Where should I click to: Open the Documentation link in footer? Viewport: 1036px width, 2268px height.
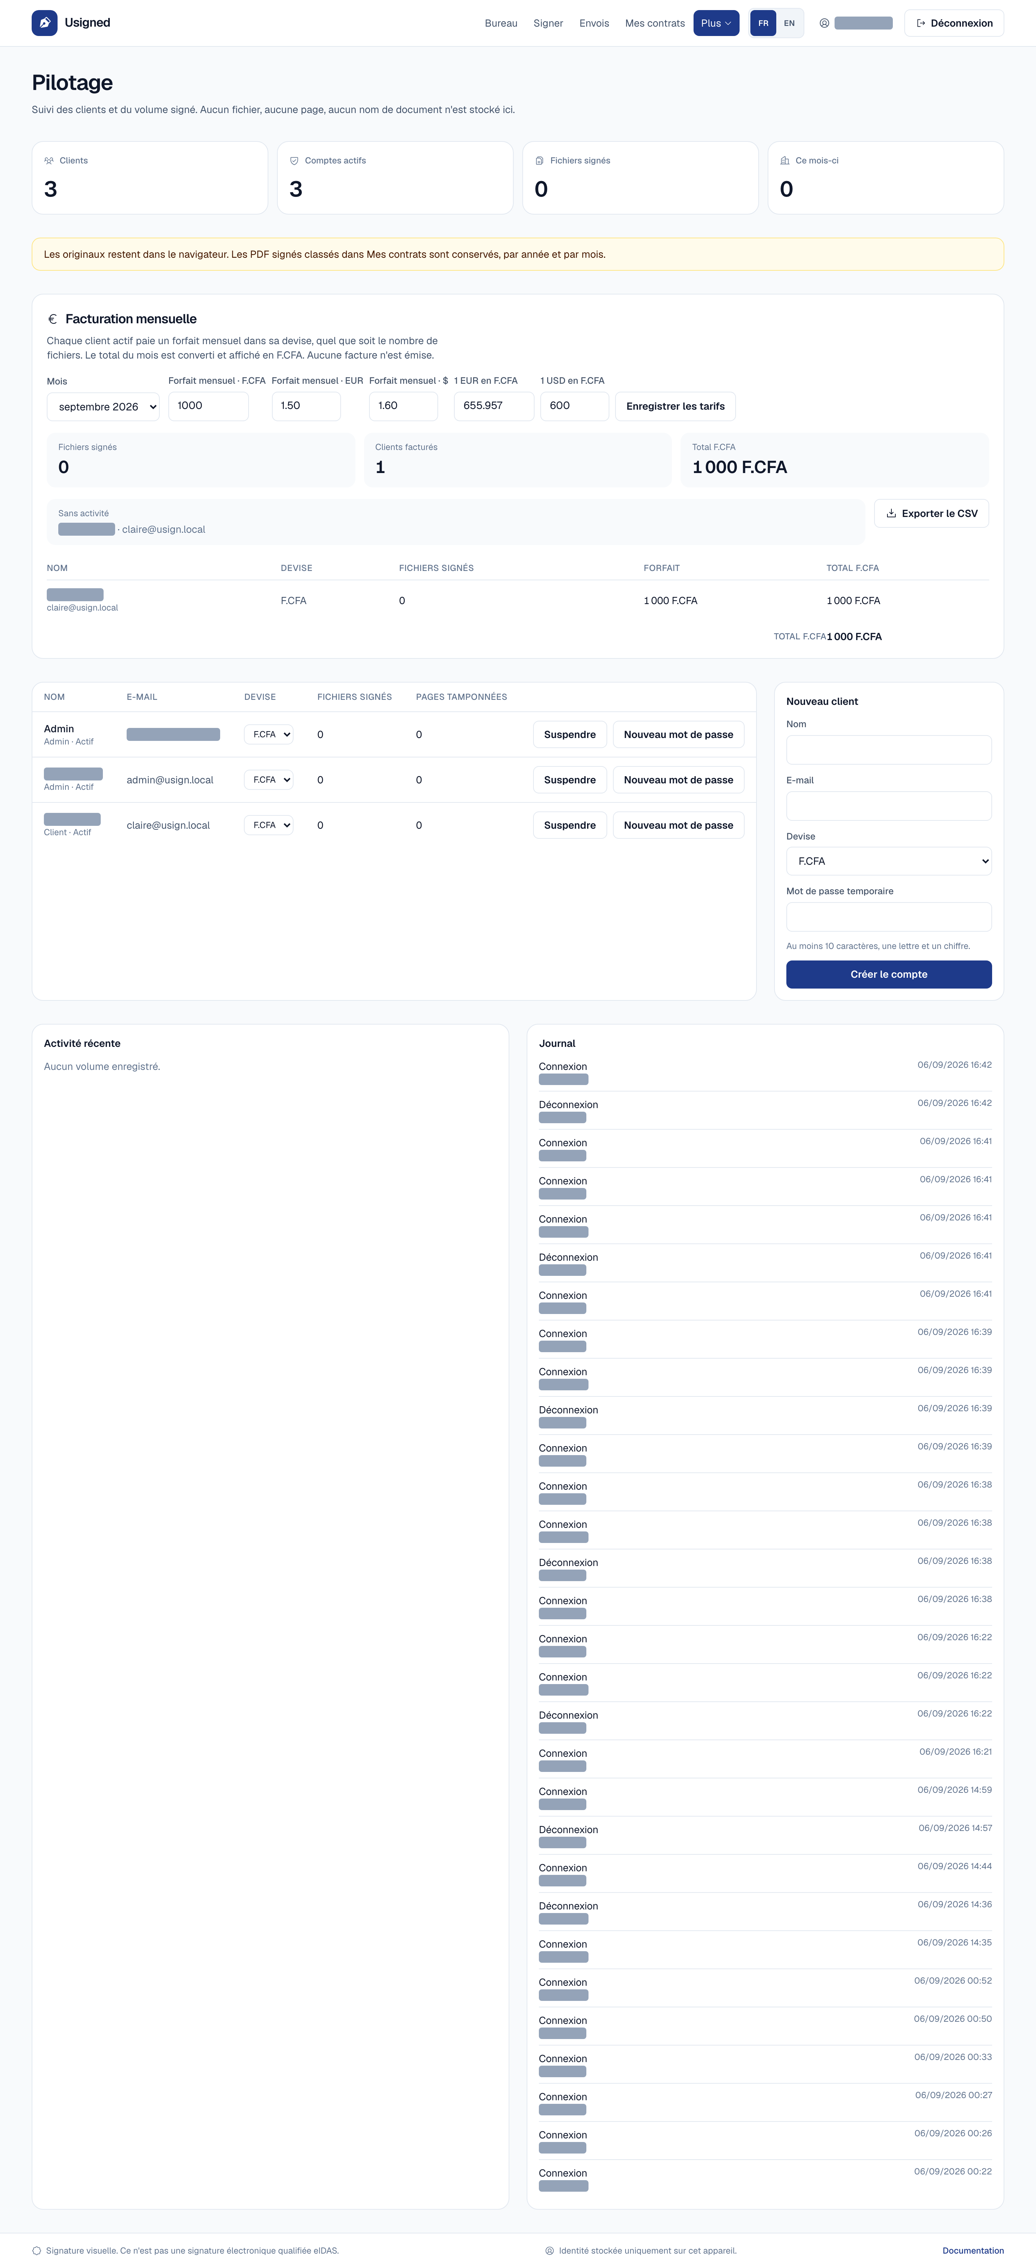973,2250
